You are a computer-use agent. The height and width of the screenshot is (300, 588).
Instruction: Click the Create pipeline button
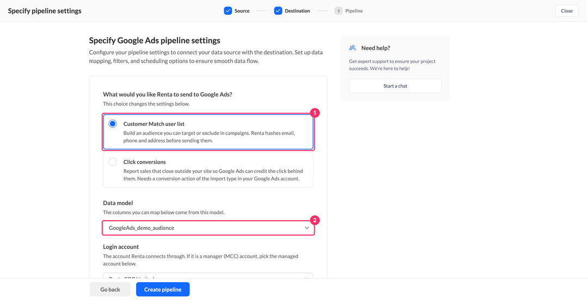tap(163, 290)
